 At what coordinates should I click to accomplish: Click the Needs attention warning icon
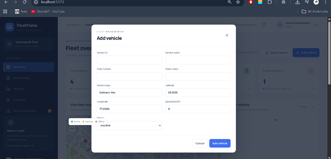[x=311, y=71]
